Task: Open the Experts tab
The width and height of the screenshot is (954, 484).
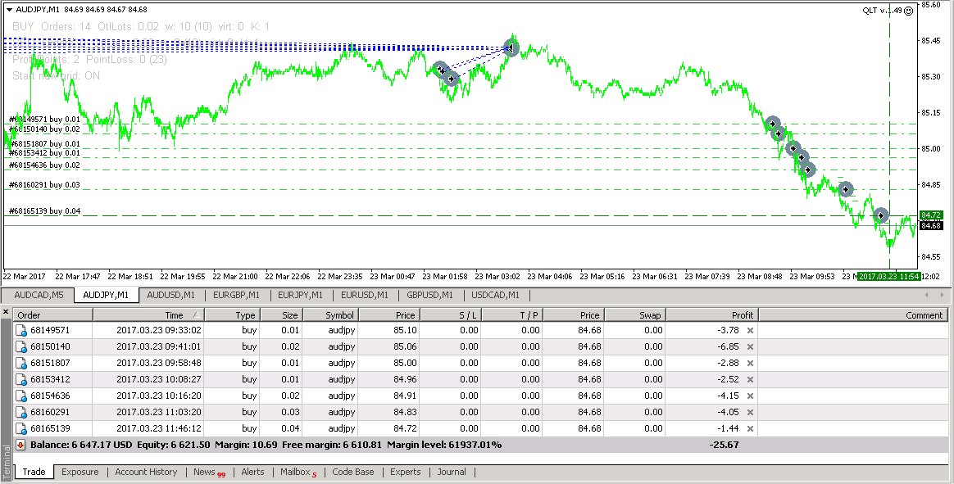Action: pyautogui.click(x=405, y=472)
